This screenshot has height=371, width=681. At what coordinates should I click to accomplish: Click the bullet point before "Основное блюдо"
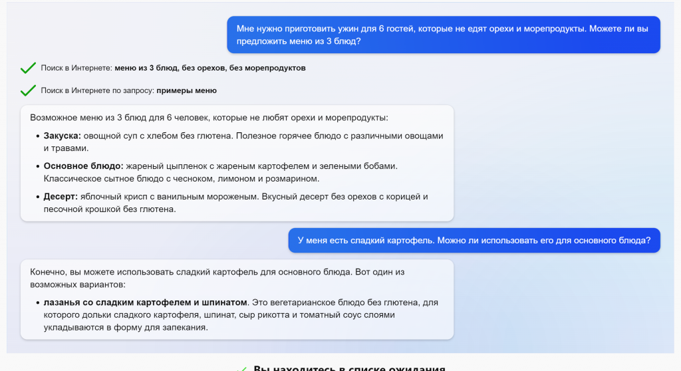37,166
